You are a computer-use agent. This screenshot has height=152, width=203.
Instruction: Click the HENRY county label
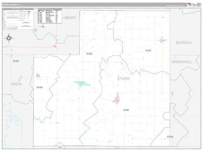[x=70, y=18]
